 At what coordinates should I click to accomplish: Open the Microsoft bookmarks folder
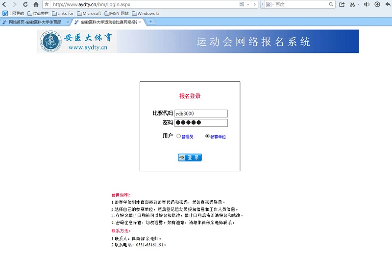(x=89, y=13)
